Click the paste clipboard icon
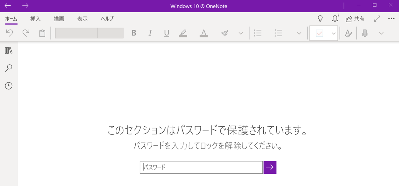Viewport: 399px width, 186px height. pyautogui.click(x=42, y=33)
